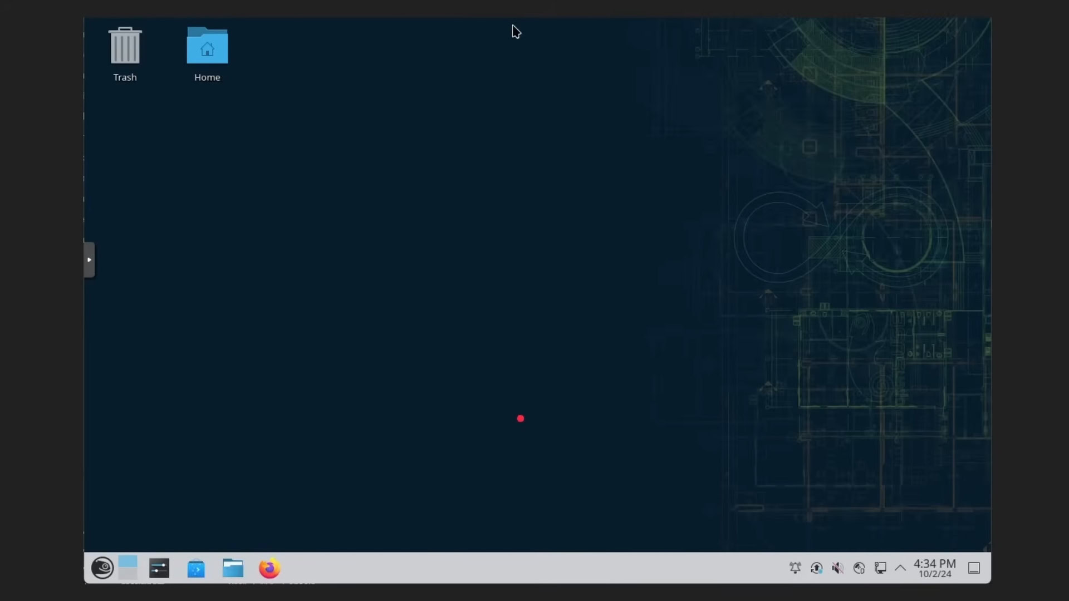The width and height of the screenshot is (1069, 601).
Task: Open the wired network tray icon
Action: [x=880, y=568]
